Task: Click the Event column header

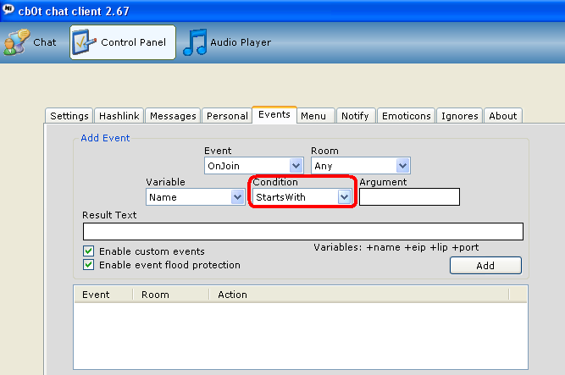Action: click(104, 295)
